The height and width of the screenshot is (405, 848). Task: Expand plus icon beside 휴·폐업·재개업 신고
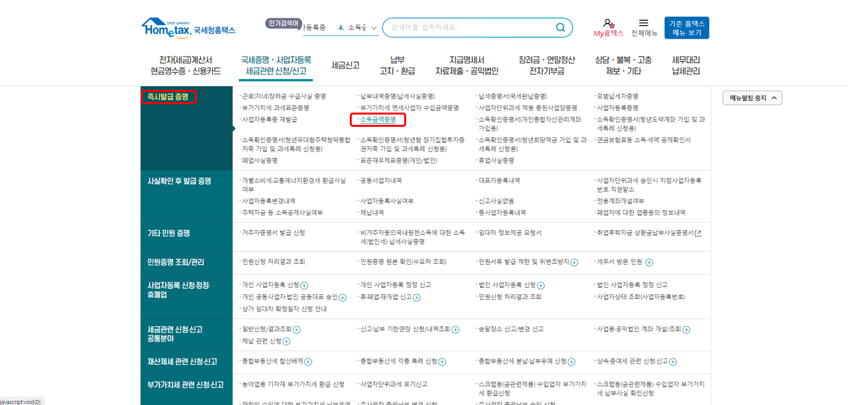pyautogui.click(x=417, y=298)
